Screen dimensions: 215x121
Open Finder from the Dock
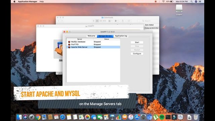click(x=19, y=117)
